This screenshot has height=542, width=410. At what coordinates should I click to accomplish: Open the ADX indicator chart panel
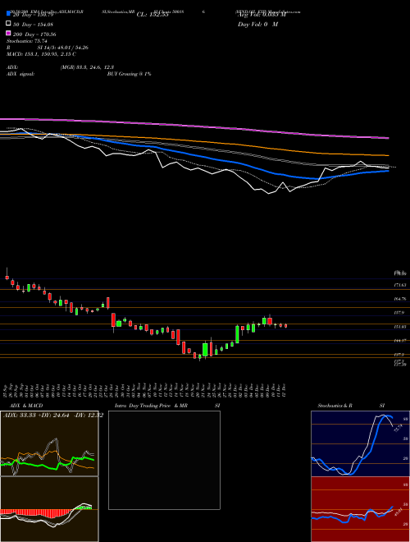pos(49,443)
